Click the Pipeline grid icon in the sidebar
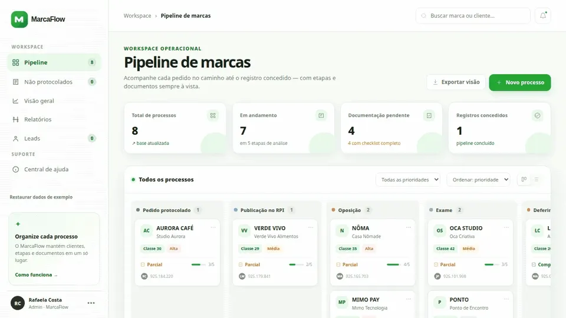This screenshot has height=318, width=566. point(15,62)
